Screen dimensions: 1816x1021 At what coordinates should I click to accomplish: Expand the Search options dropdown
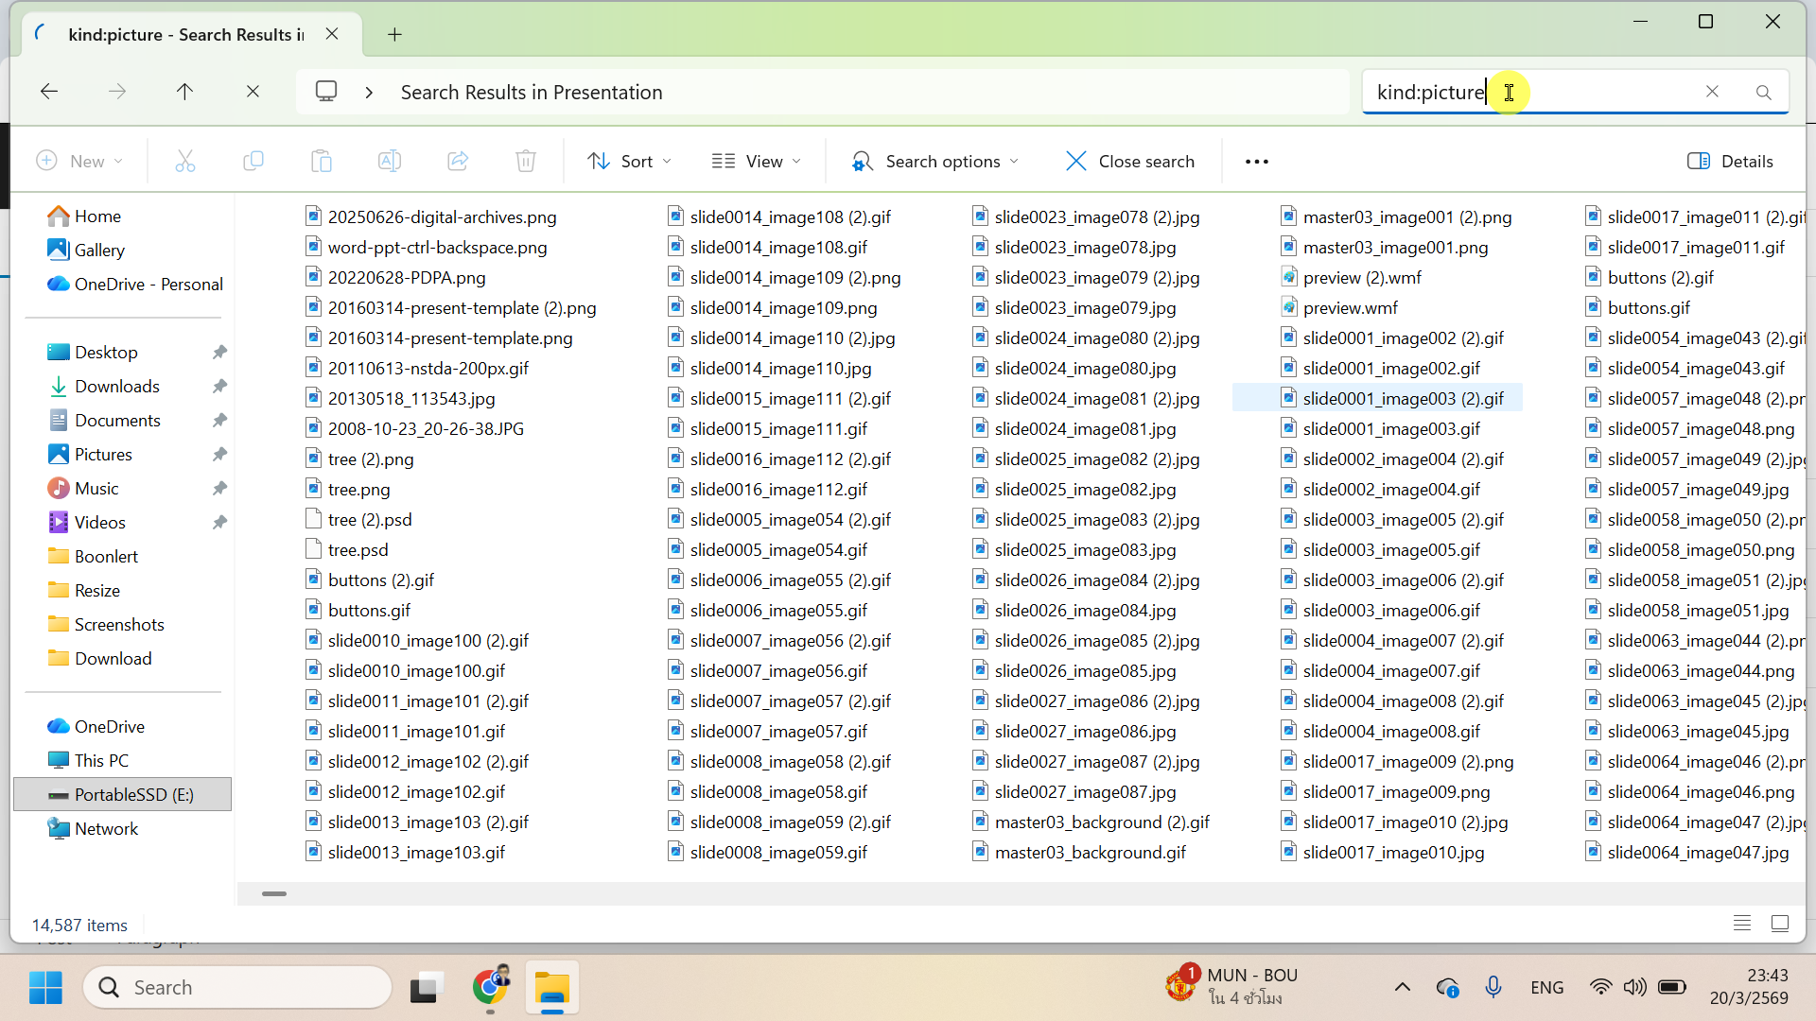pos(935,162)
